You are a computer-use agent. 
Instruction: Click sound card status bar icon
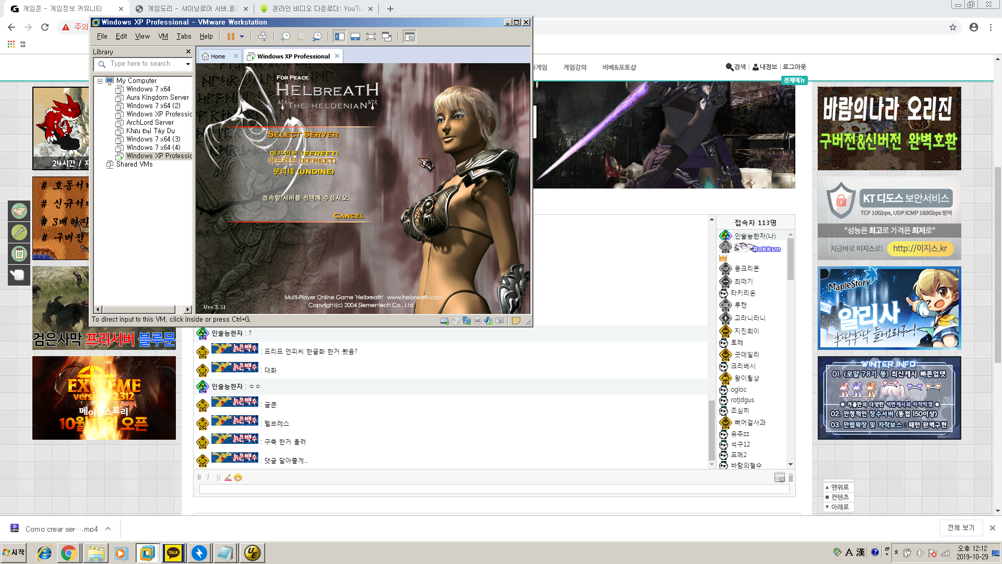tap(488, 321)
